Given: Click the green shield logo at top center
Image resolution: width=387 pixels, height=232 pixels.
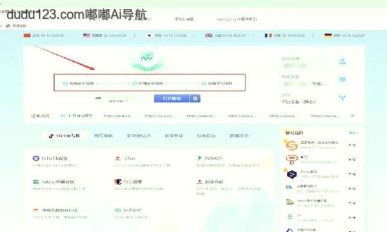Looking at the screenshot, I should tap(147, 58).
